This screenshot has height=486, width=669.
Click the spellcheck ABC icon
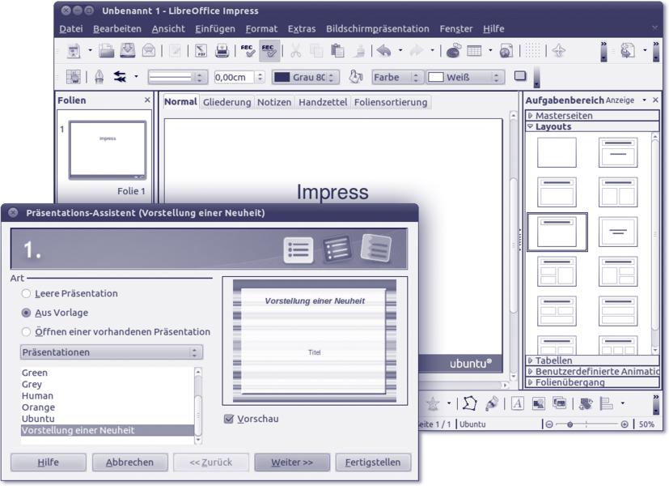click(x=248, y=51)
